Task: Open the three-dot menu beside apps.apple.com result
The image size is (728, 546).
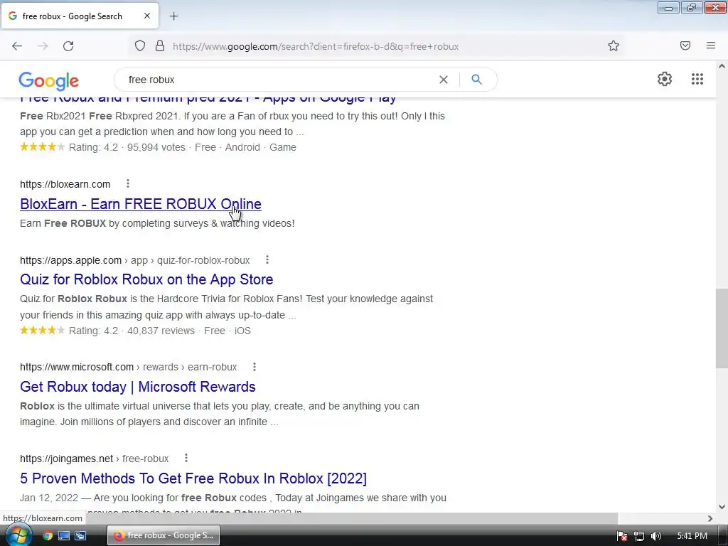Action: pos(267,259)
